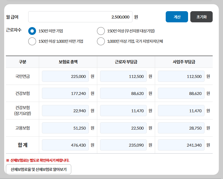Click the 근로자 부담금 column header

coord(126,62)
